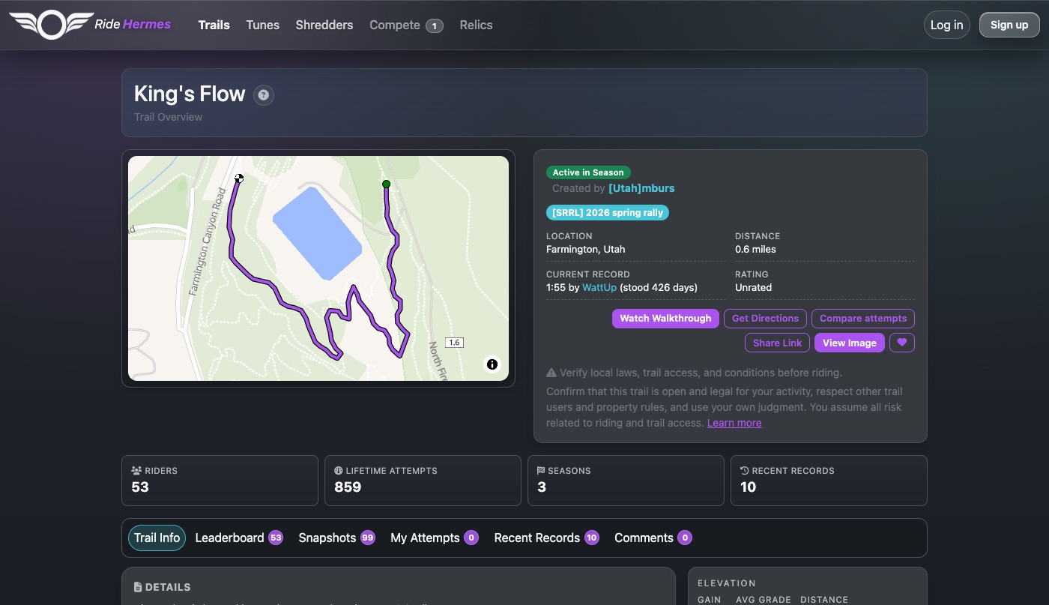
Task: Click the Elevation panel heading
Action: 726,583
